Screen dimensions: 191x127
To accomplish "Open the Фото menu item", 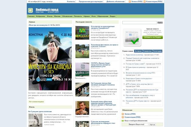I will tap(94, 16).
